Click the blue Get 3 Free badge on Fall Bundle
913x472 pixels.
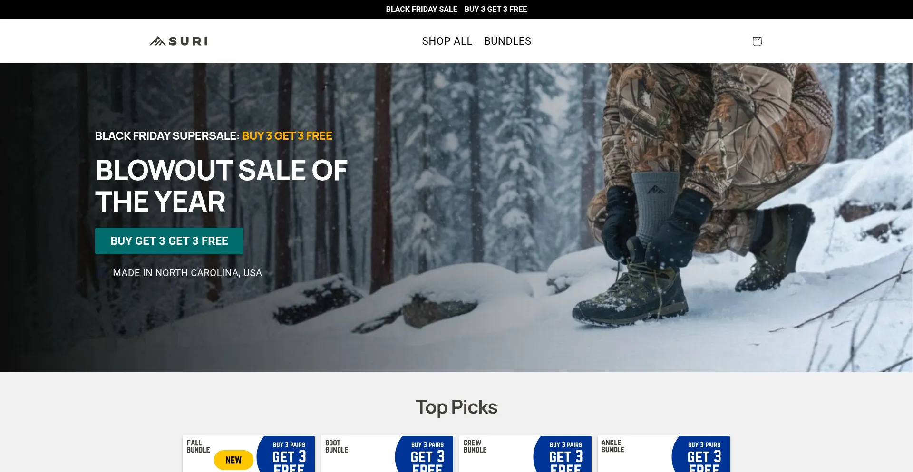click(286, 454)
